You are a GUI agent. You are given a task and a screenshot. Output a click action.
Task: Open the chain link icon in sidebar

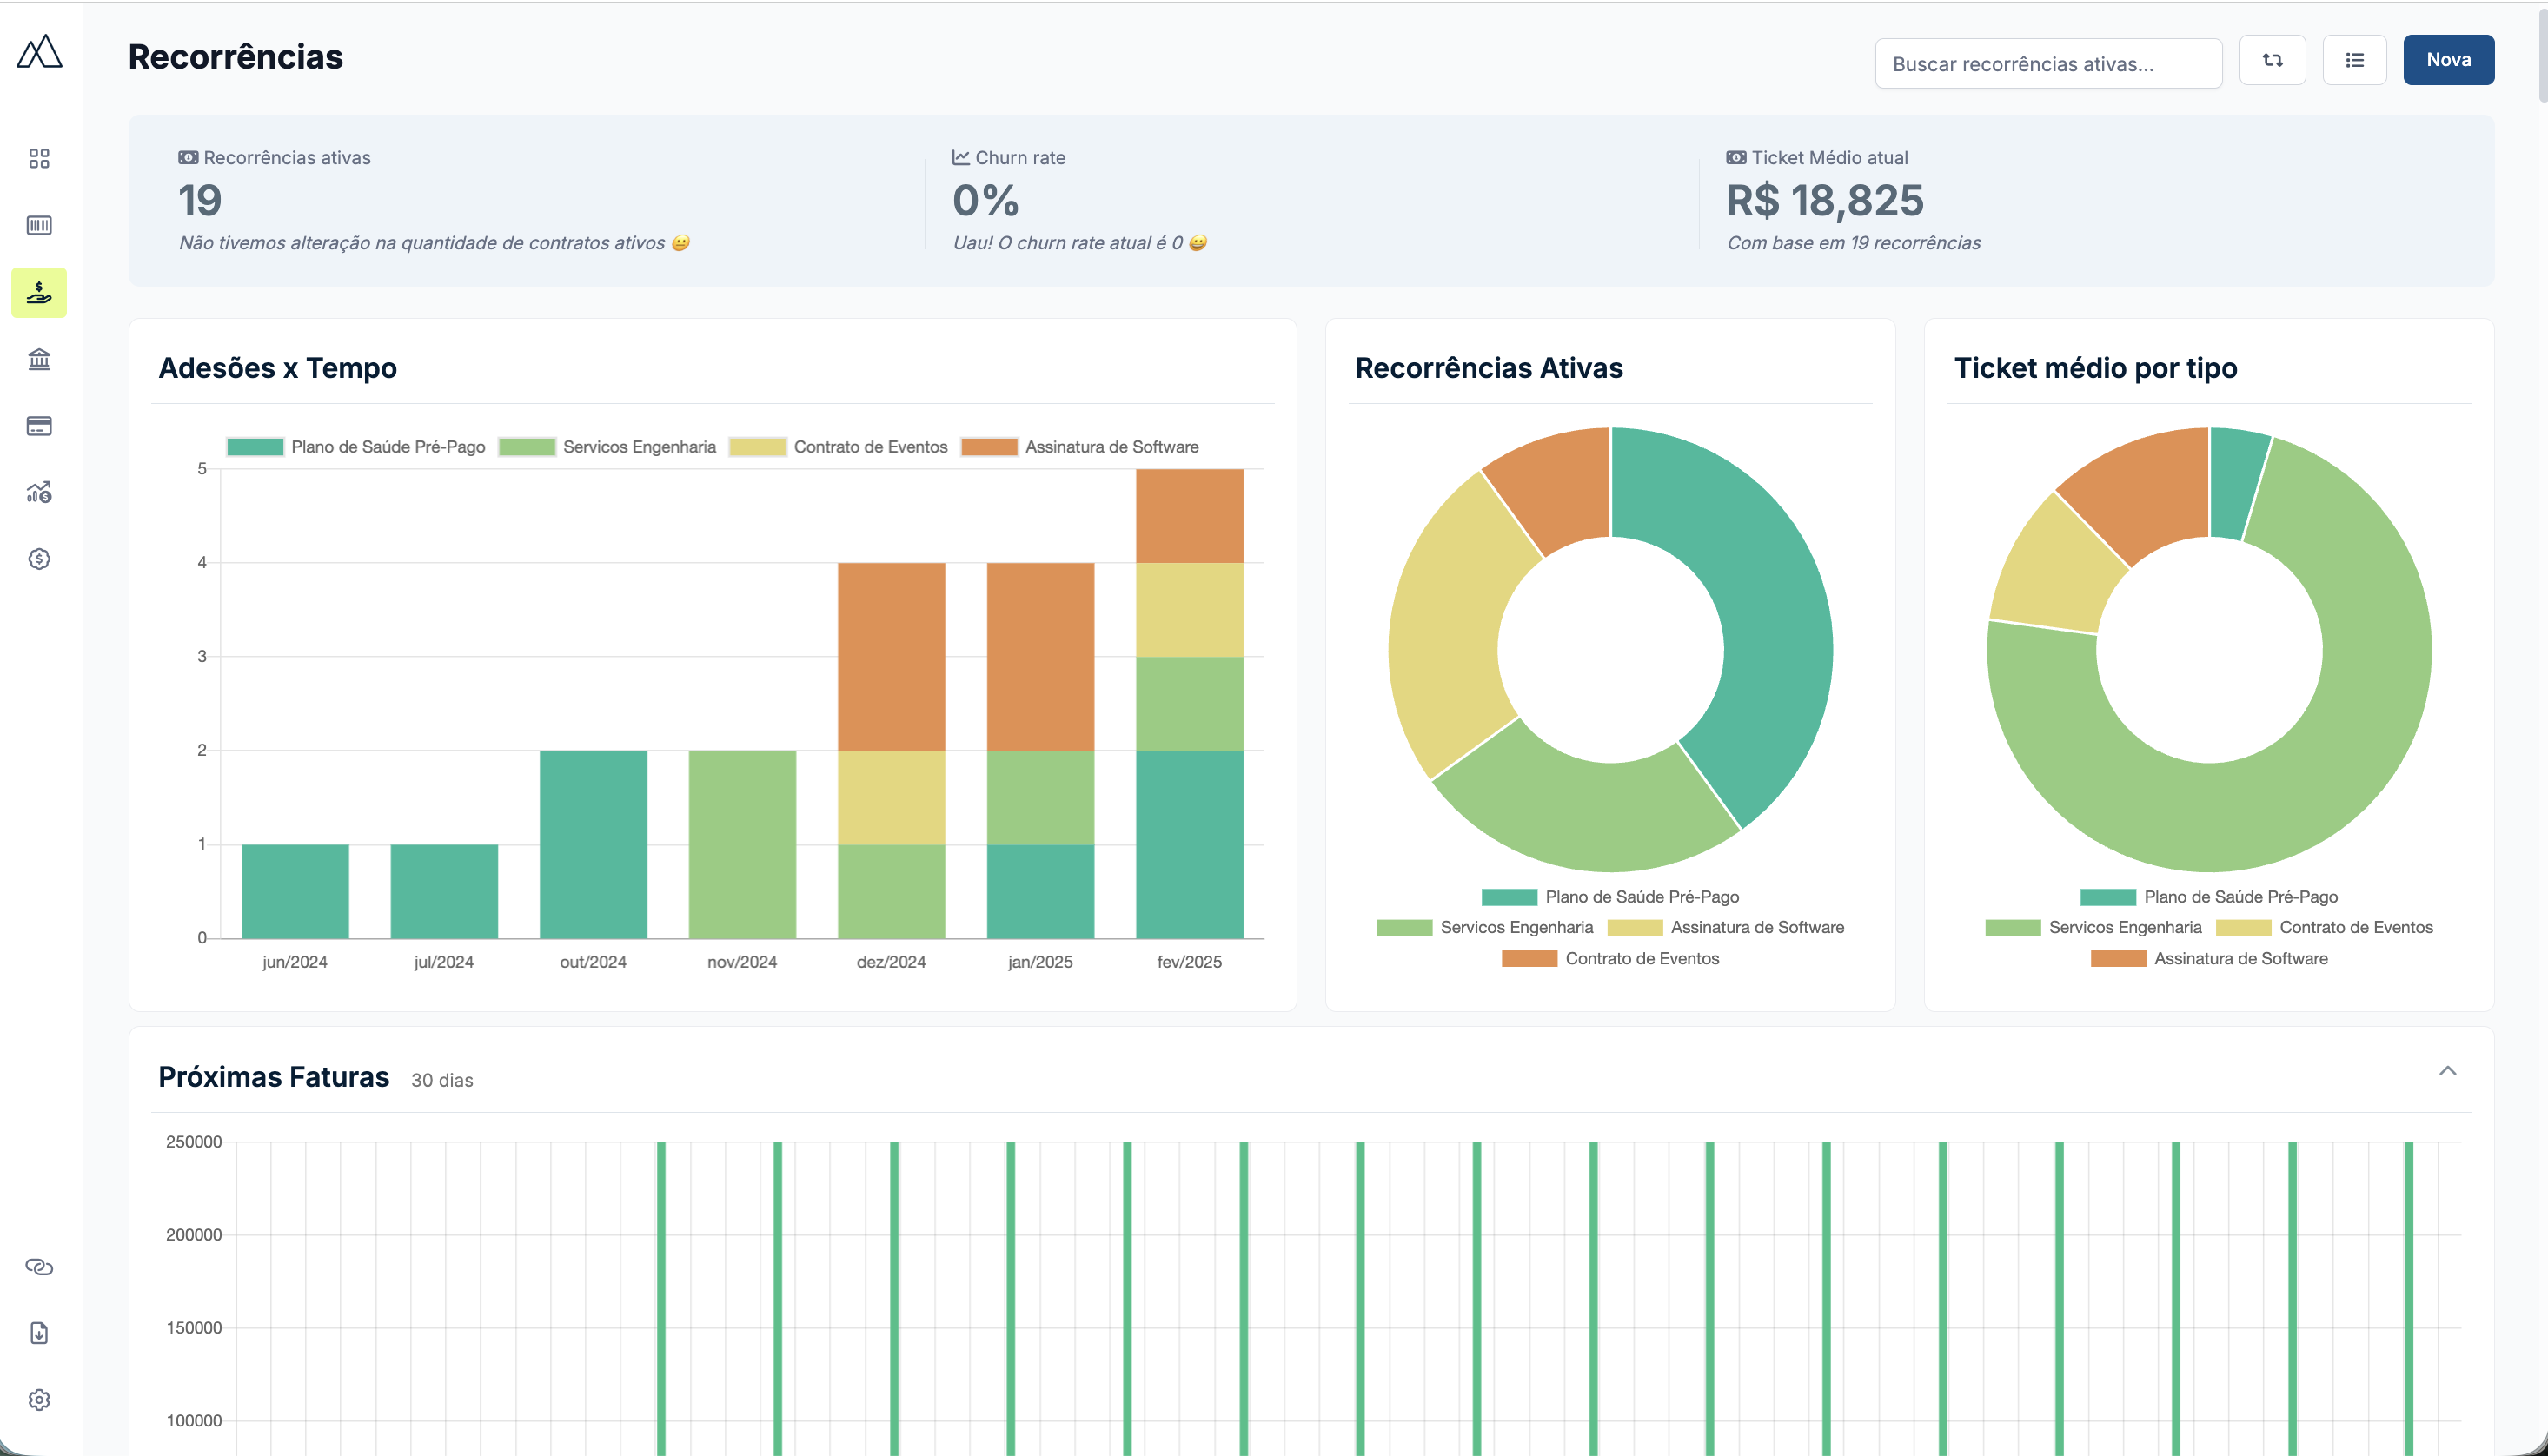pyautogui.click(x=39, y=1267)
